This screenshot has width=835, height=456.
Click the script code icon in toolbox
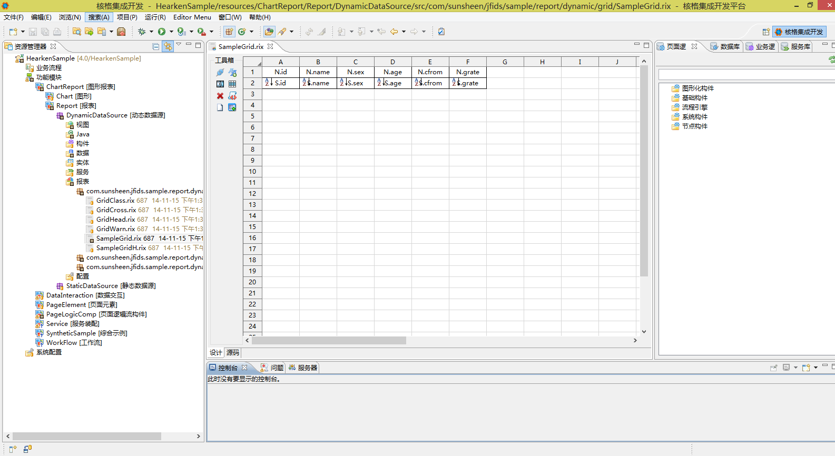232,96
